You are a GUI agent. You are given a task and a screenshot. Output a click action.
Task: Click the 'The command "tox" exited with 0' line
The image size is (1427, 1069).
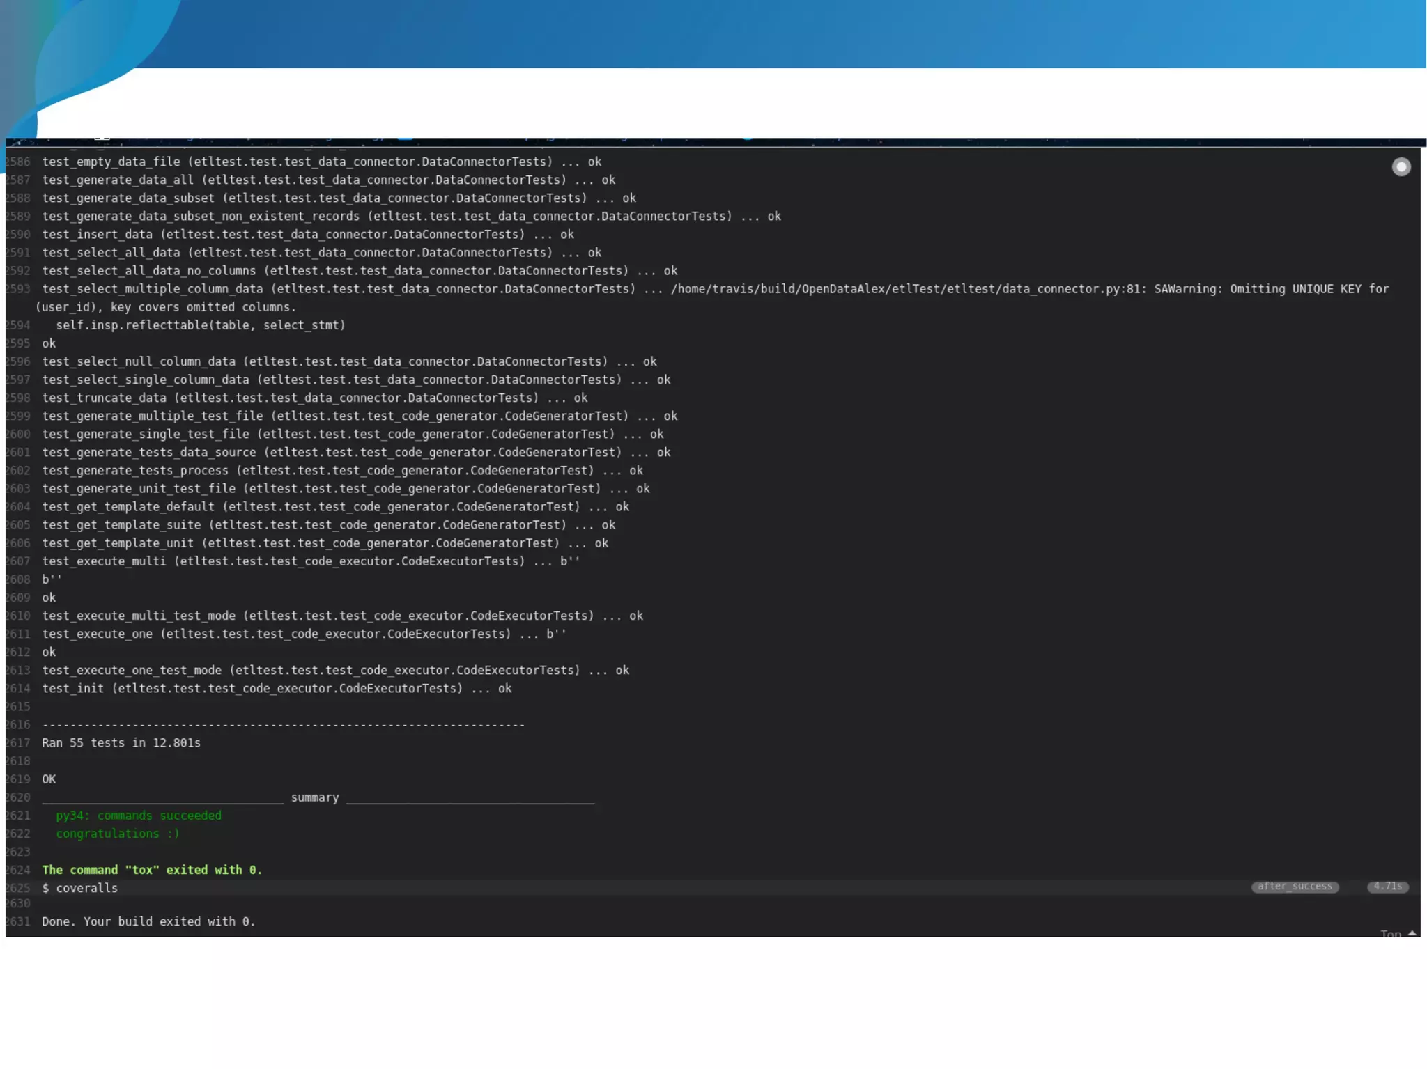pyautogui.click(x=152, y=870)
